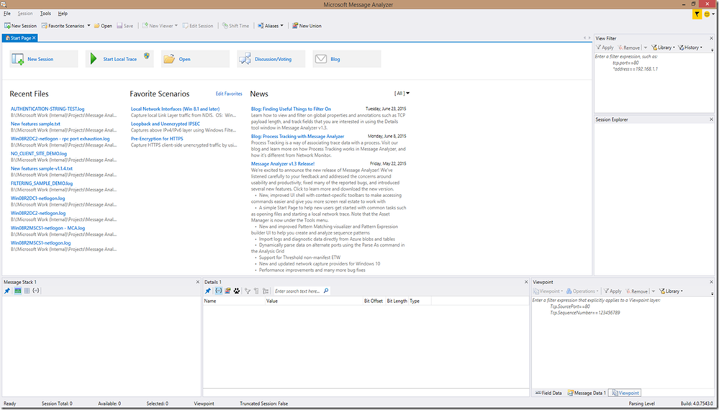Viewport: 719px width, 410px height.
Task: Close the Message Stack 1 panel
Action: click(x=198, y=282)
